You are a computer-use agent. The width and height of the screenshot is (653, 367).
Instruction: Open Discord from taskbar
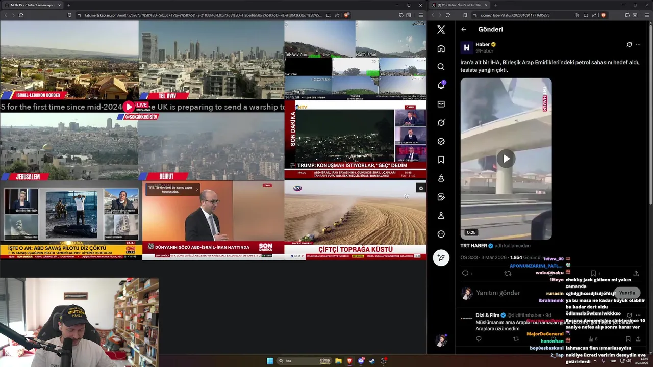click(361, 361)
